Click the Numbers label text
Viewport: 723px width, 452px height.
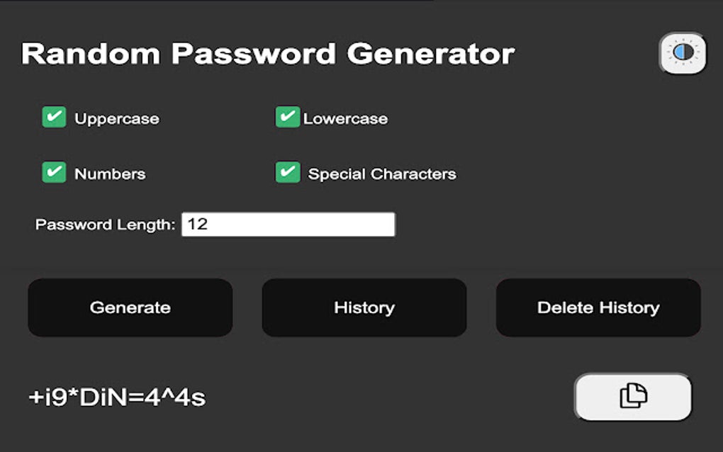(110, 174)
